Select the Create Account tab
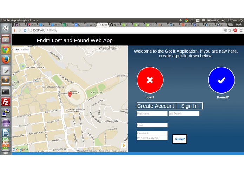This screenshot has height=173, width=244. pyautogui.click(x=156, y=106)
